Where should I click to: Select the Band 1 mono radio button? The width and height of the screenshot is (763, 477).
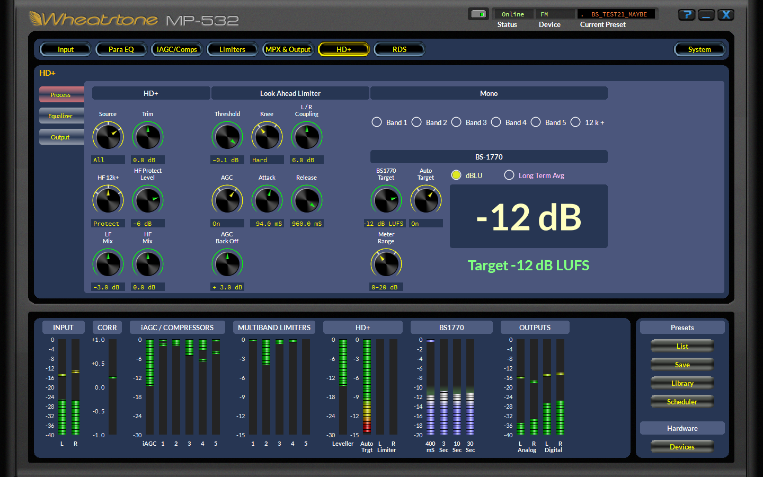[377, 122]
